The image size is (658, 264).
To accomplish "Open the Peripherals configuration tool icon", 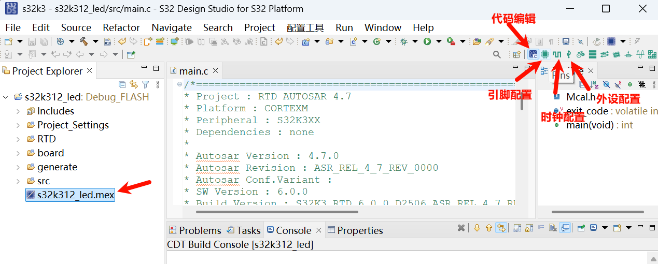I will coord(569,54).
